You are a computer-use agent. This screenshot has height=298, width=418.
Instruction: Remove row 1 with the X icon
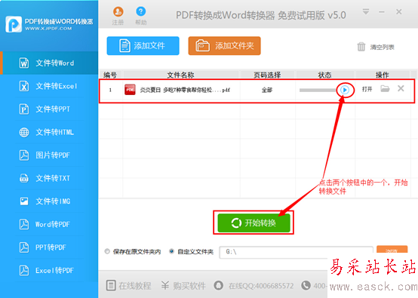pos(401,88)
